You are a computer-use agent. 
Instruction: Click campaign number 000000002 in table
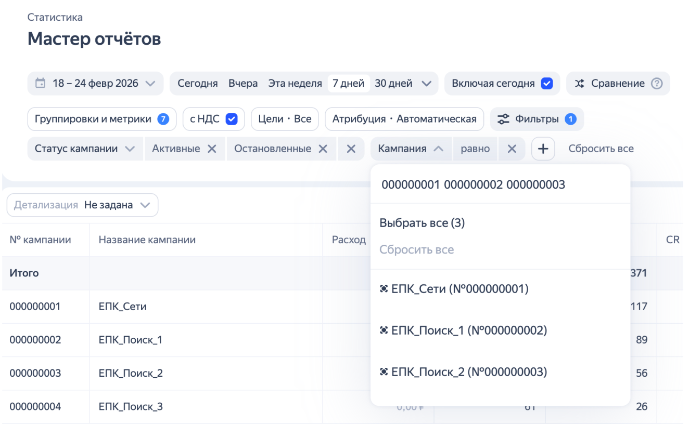coord(35,340)
